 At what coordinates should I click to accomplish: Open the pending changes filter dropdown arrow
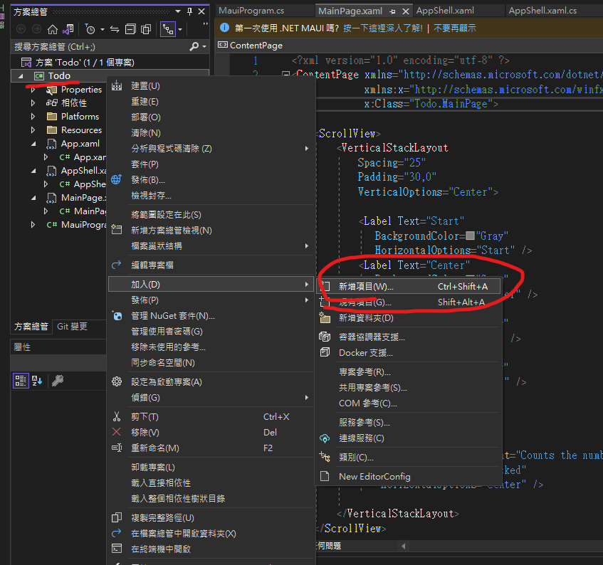click(103, 30)
